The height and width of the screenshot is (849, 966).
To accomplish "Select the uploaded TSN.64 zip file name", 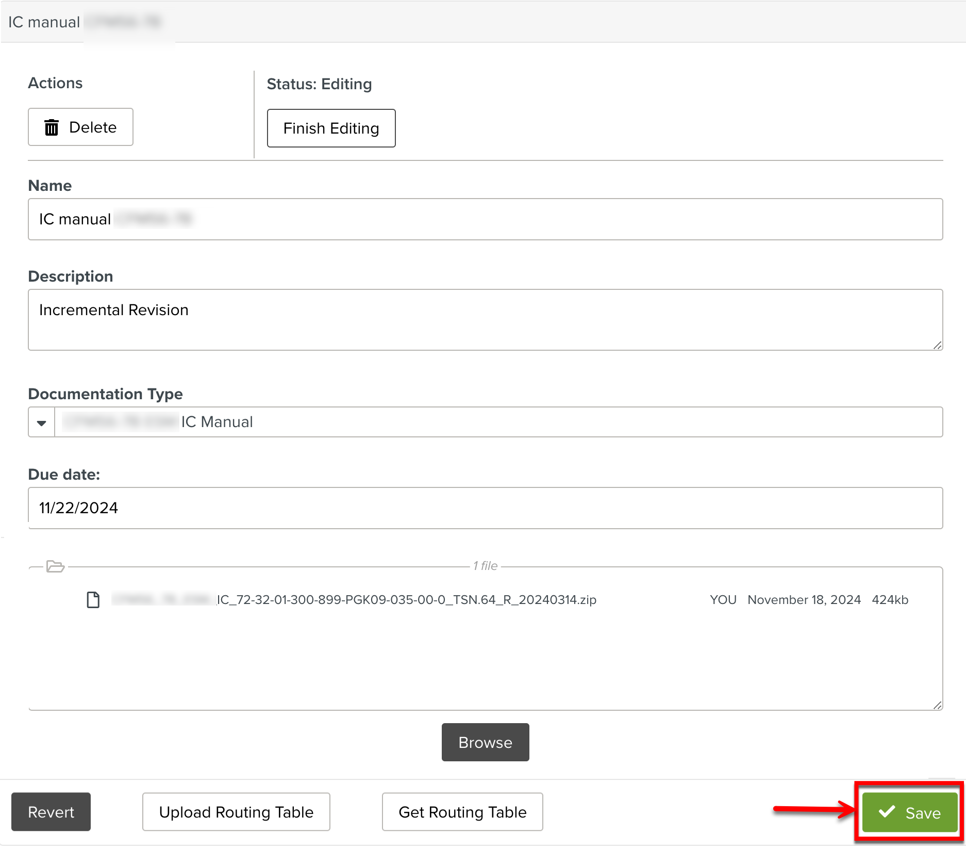I will tap(406, 600).
